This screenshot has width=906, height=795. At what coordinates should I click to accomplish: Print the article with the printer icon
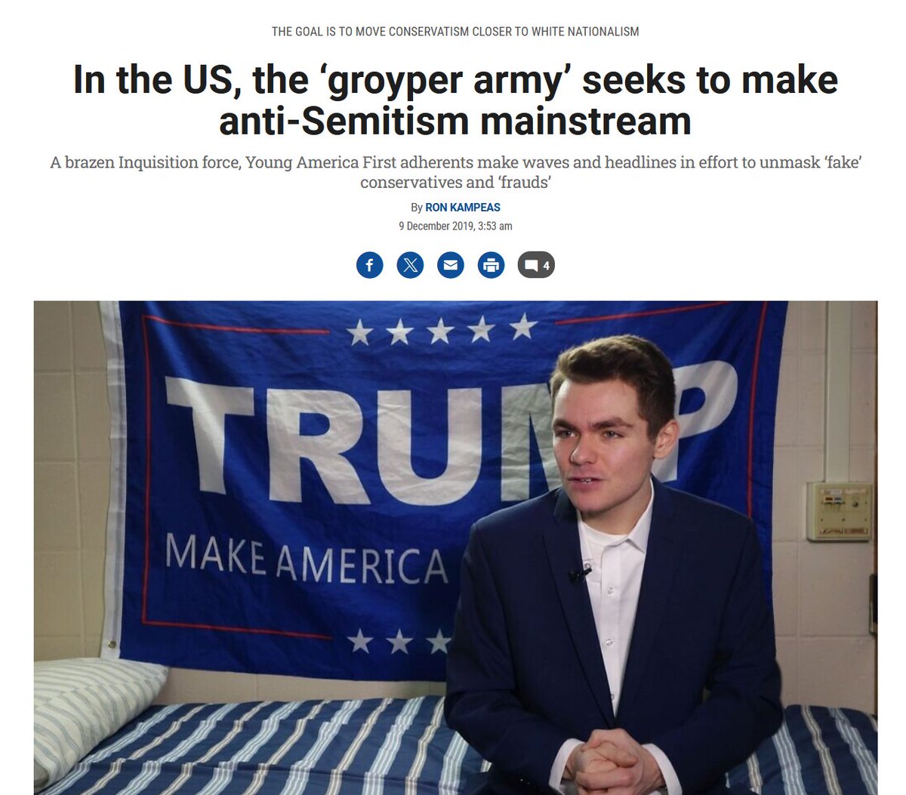(x=492, y=265)
